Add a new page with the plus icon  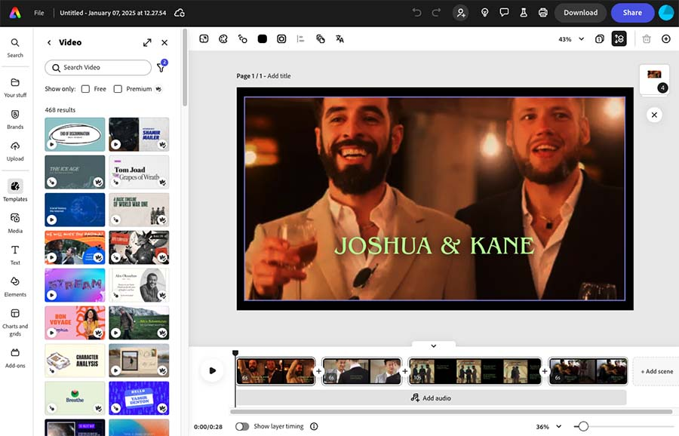(x=665, y=38)
